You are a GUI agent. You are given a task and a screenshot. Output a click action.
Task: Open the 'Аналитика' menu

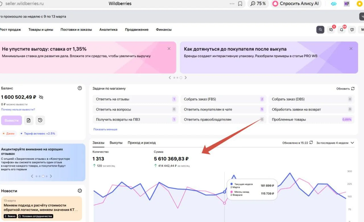[108, 29]
